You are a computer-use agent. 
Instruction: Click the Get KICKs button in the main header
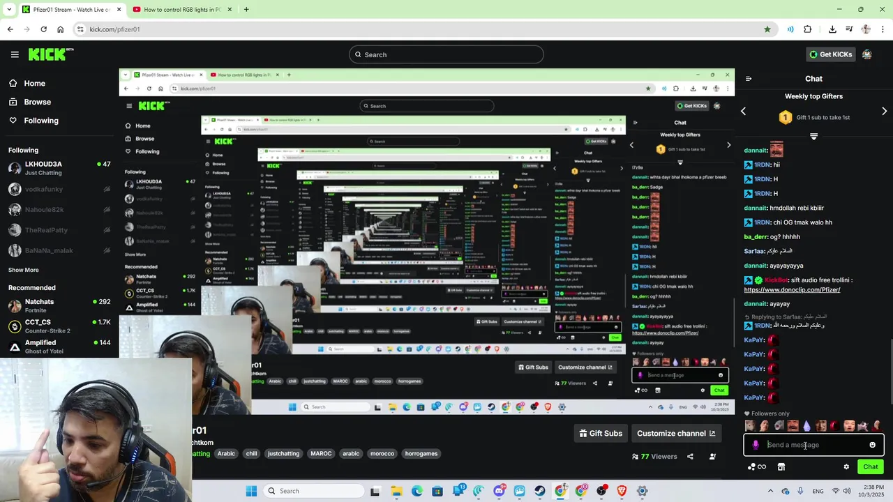pos(830,54)
